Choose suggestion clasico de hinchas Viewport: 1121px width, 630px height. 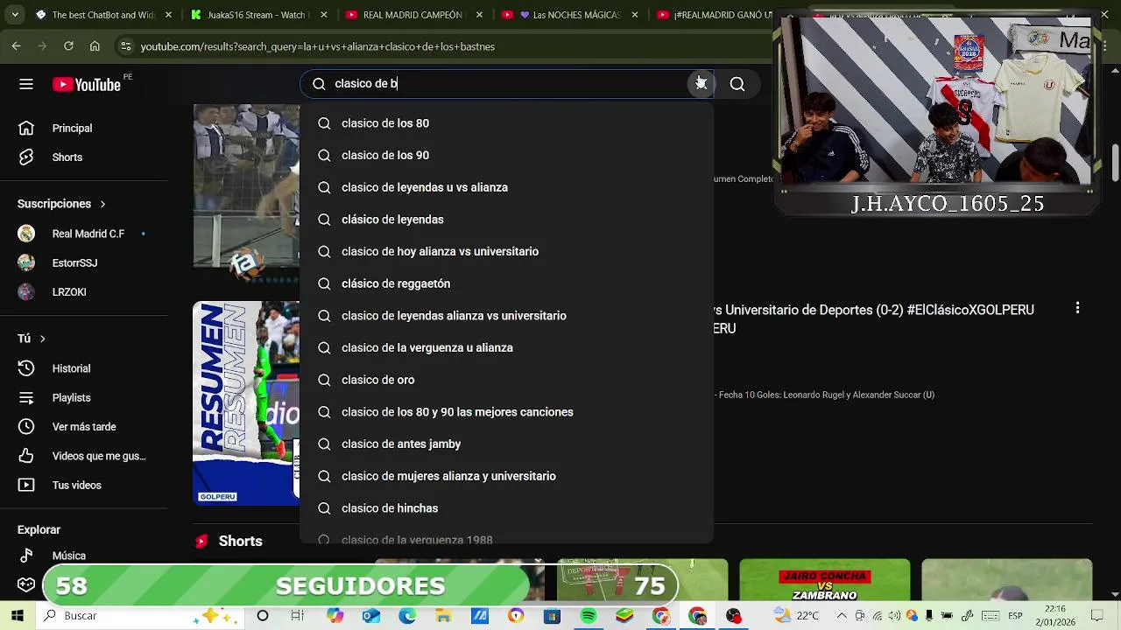[506, 508]
